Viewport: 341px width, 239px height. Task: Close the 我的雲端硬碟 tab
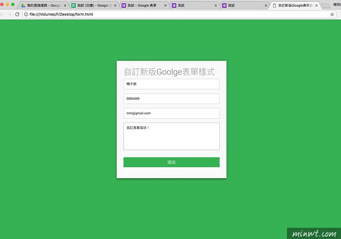[65, 6]
